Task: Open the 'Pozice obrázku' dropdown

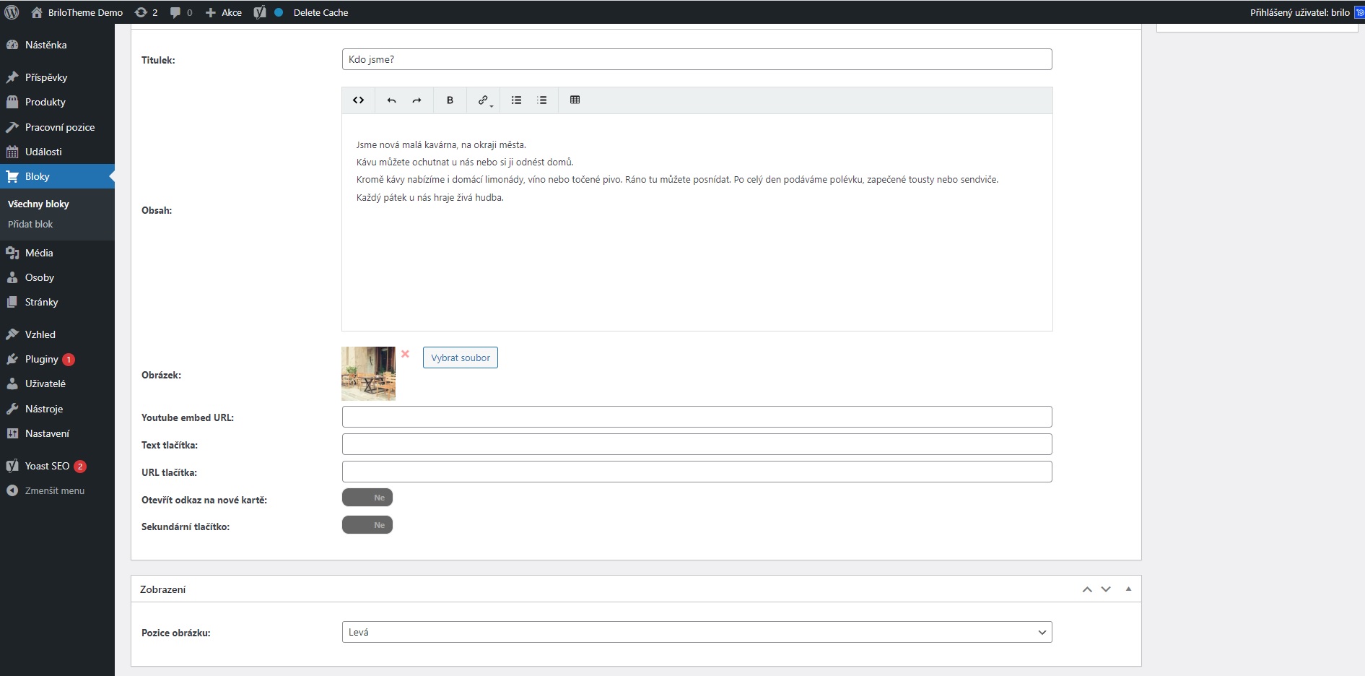Action: pyautogui.click(x=697, y=632)
